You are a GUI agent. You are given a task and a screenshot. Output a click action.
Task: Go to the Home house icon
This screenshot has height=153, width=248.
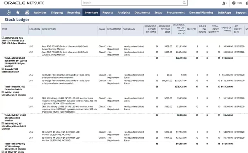[27, 12]
